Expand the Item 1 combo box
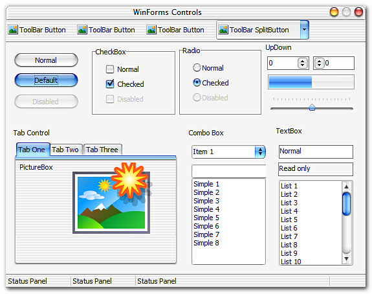 (x=260, y=152)
